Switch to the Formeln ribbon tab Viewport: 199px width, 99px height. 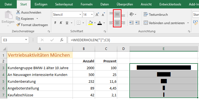click(86, 4)
